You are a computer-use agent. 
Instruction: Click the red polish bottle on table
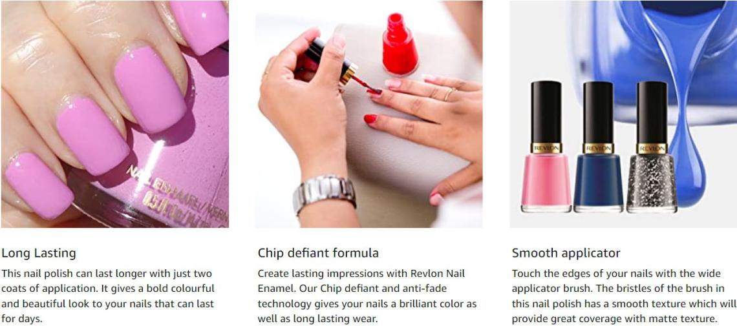pyautogui.click(x=400, y=44)
